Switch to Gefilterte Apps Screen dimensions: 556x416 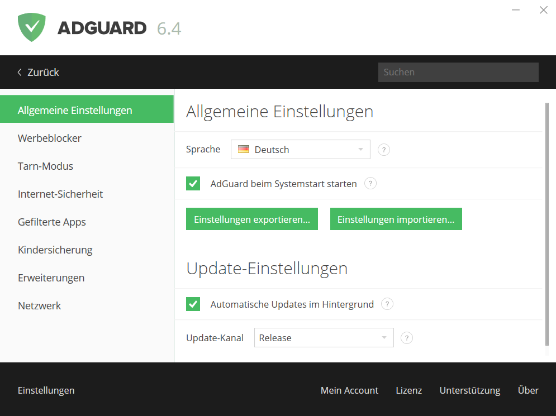tap(52, 222)
